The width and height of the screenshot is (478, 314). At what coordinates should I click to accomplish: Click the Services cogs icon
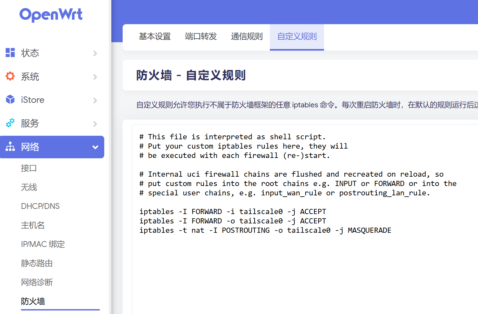tap(10, 123)
